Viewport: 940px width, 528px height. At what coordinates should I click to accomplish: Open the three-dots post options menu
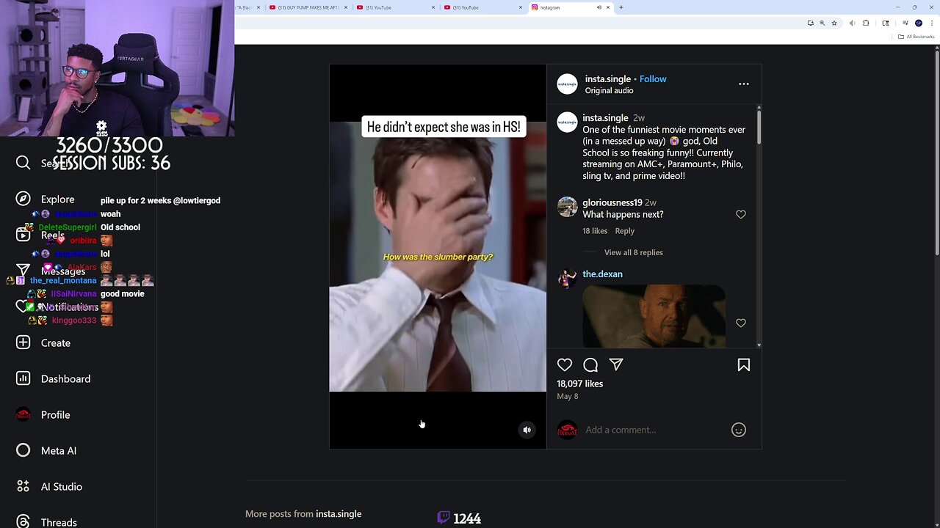tap(744, 84)
